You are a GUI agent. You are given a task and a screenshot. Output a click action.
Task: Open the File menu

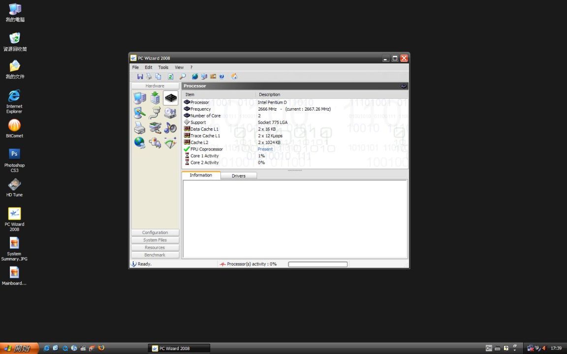(136, 67)
